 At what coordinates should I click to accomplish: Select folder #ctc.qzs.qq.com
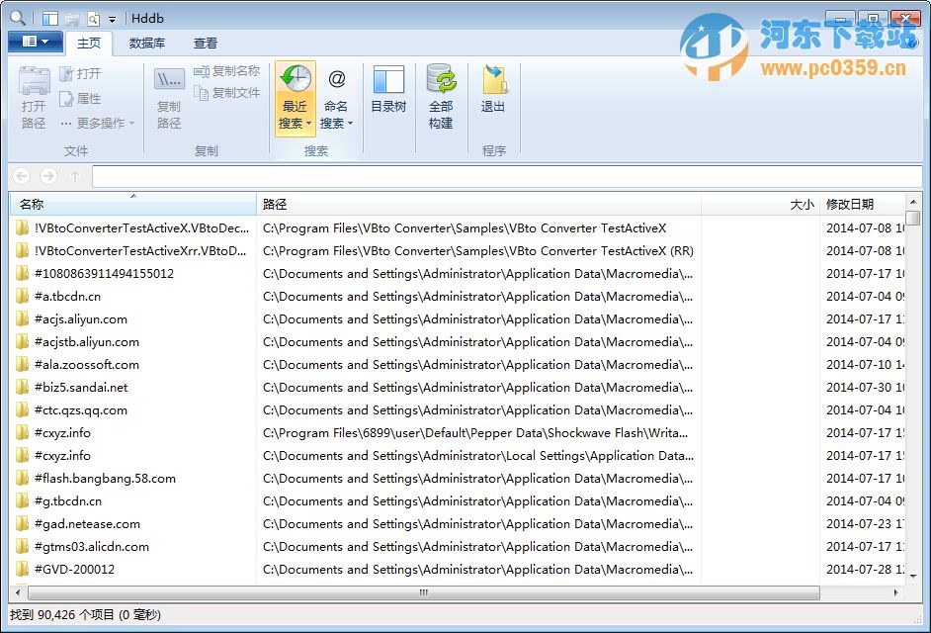[x=81, y=410]
